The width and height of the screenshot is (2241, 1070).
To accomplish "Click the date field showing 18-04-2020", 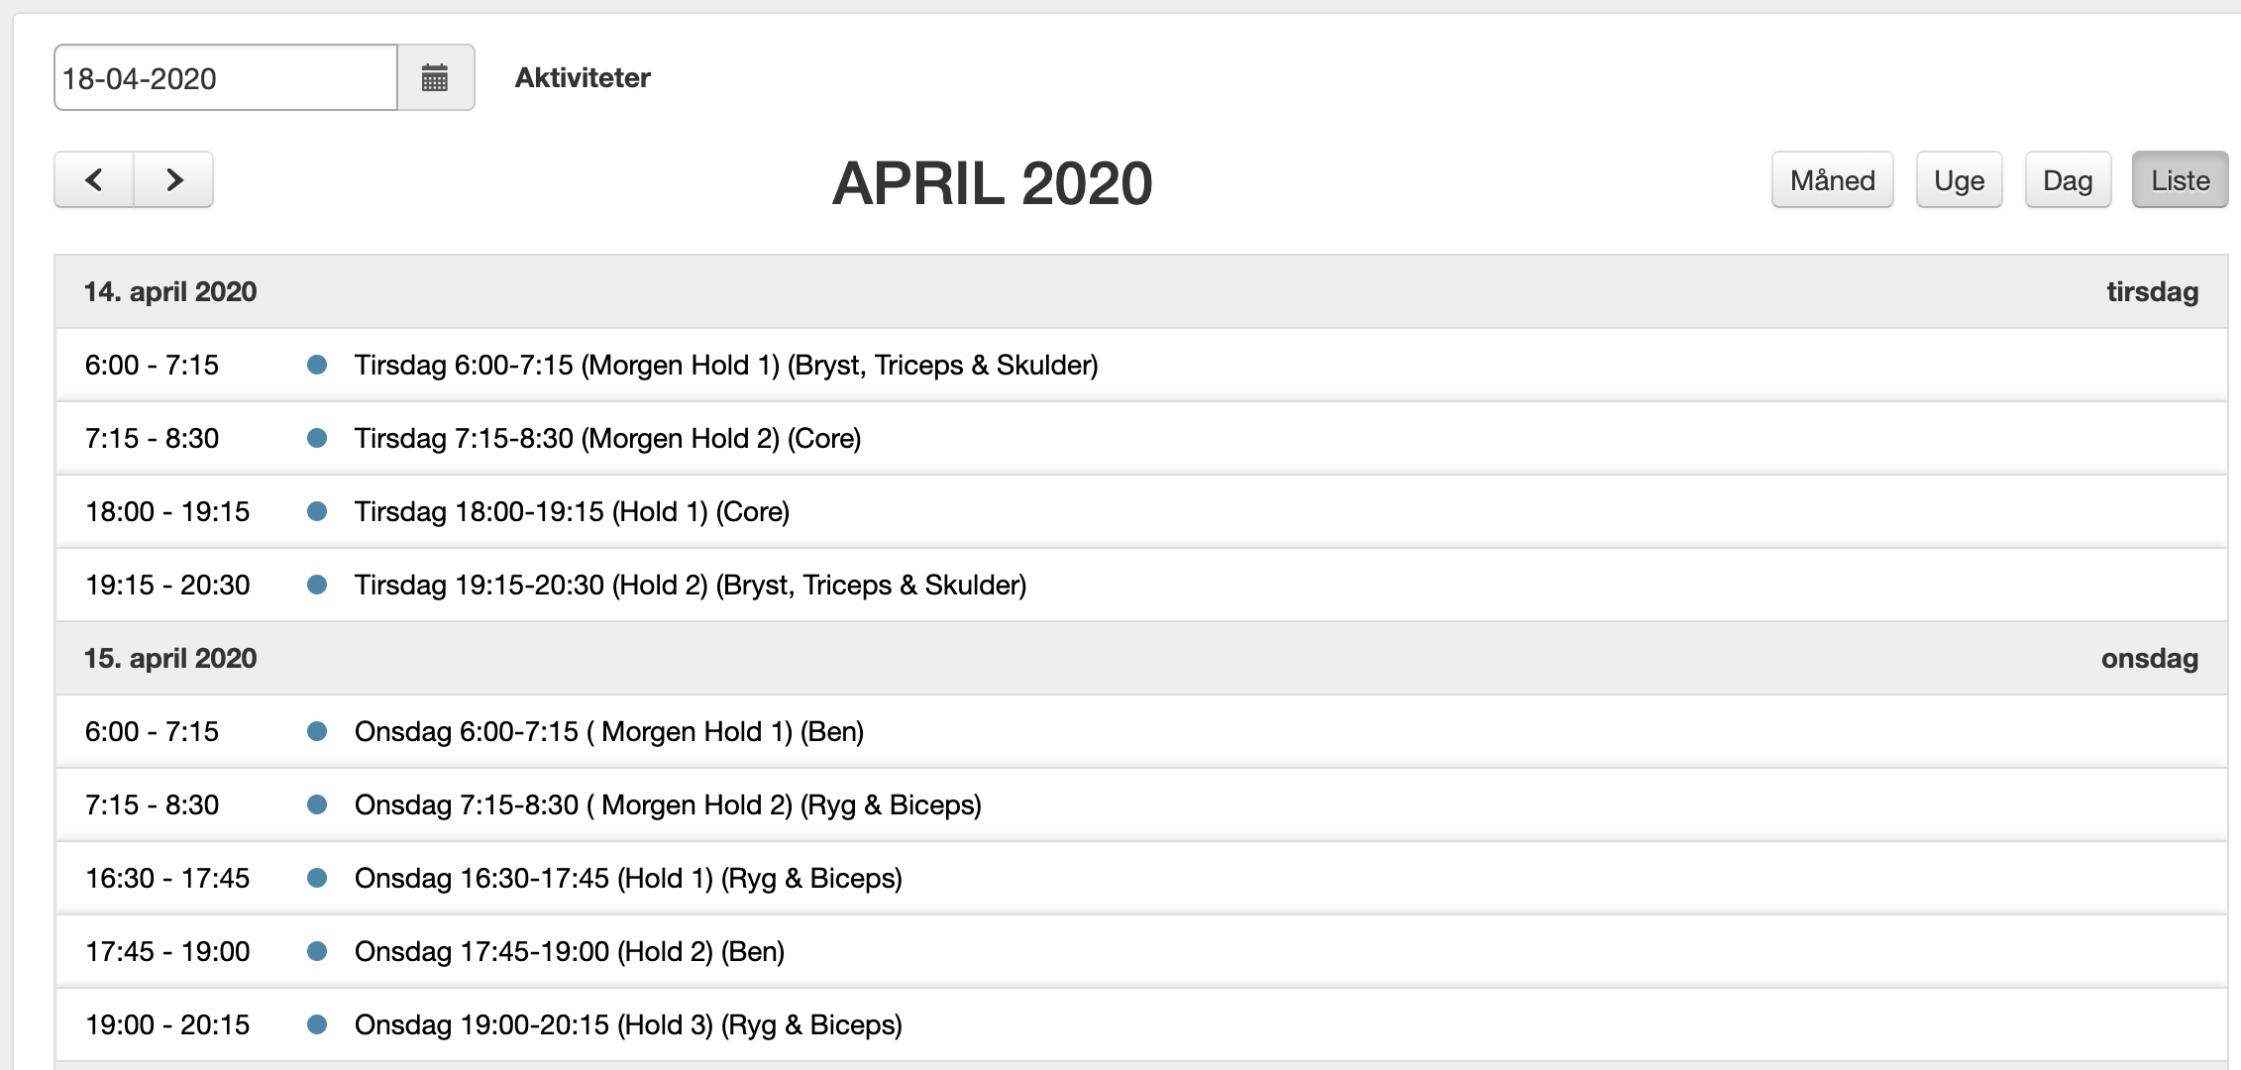I will pos(226,77).
